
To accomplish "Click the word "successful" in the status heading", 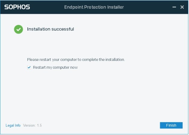I will pos(62,29).
